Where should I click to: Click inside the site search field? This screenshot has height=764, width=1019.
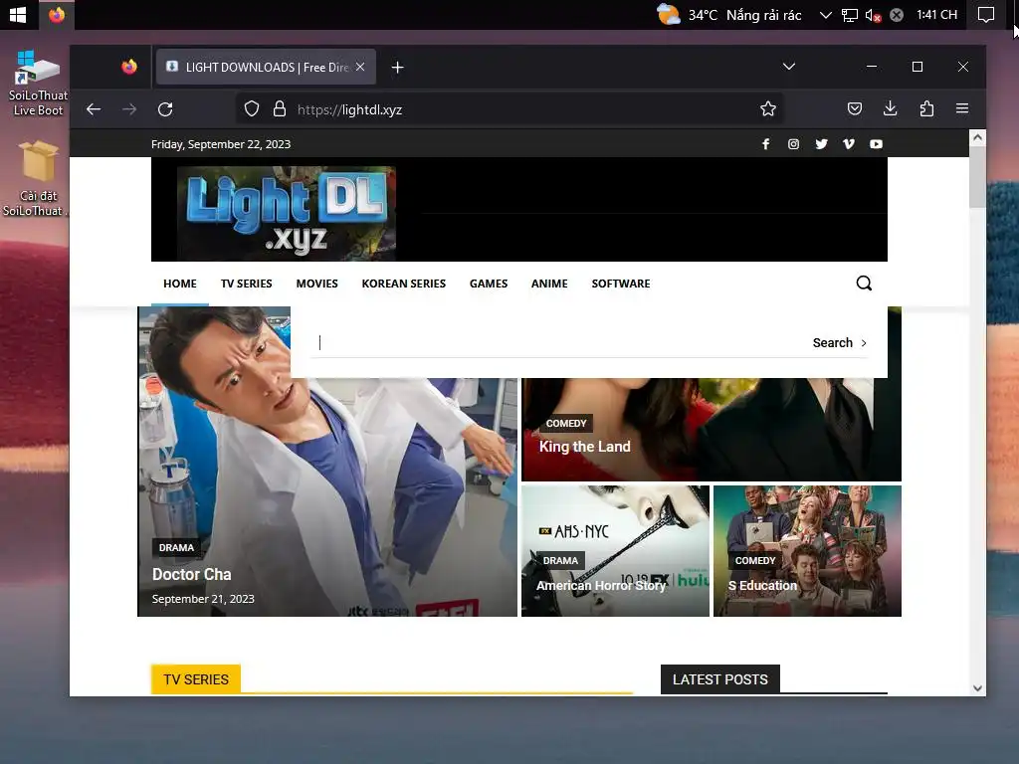(559, 343)
